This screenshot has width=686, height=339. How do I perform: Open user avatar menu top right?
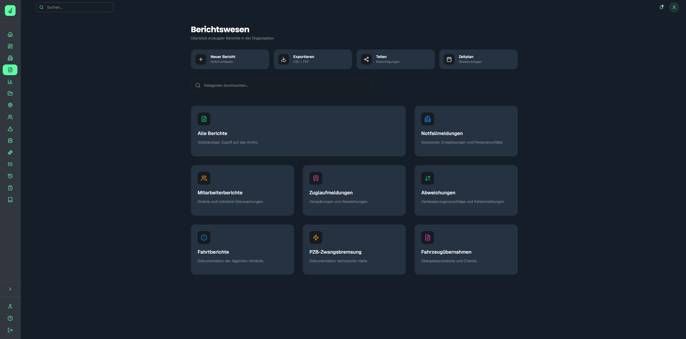pos(674,7)
